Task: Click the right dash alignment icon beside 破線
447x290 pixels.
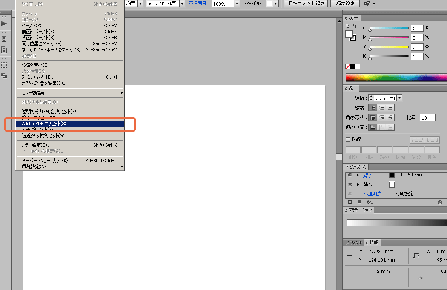Action: point(432,140)
